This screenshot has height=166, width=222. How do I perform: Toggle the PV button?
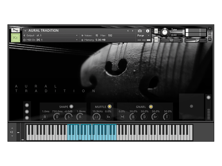[x=210, y=39]
